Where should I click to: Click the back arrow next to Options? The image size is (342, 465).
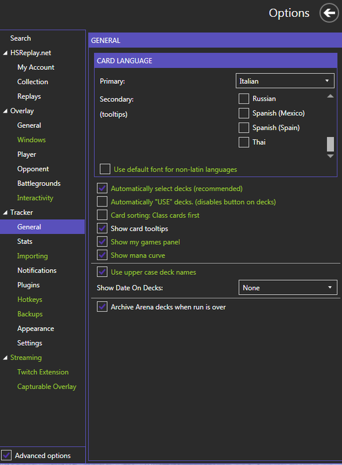[x=329, y=13]
